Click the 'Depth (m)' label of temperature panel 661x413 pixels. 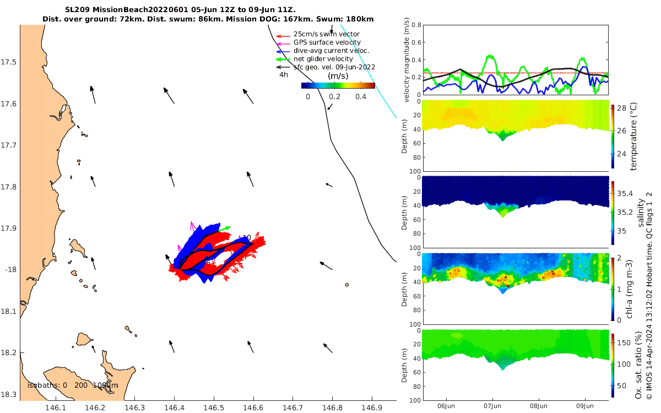[405, 136]
